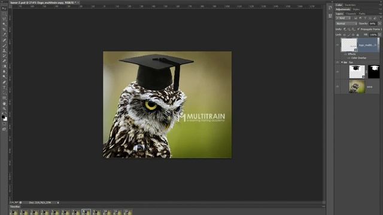The width and height of the screenshot is (383, 215).
Task: Select the Pen tool
Action: point(4,82)
